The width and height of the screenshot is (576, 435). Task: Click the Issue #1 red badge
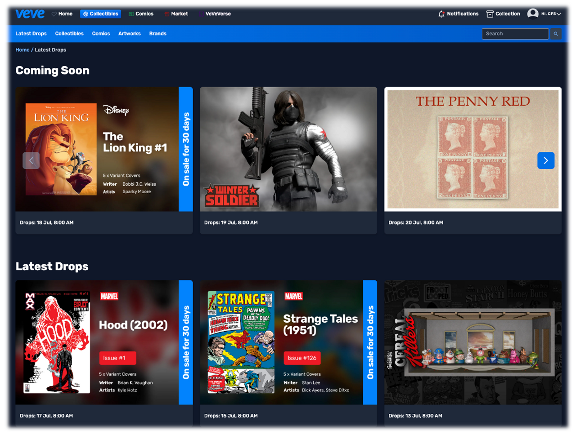pyautogui.click(x=117, y=358)
